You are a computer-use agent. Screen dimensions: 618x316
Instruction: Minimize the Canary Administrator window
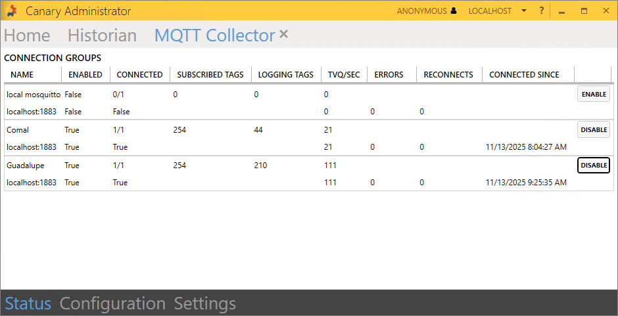562,11
